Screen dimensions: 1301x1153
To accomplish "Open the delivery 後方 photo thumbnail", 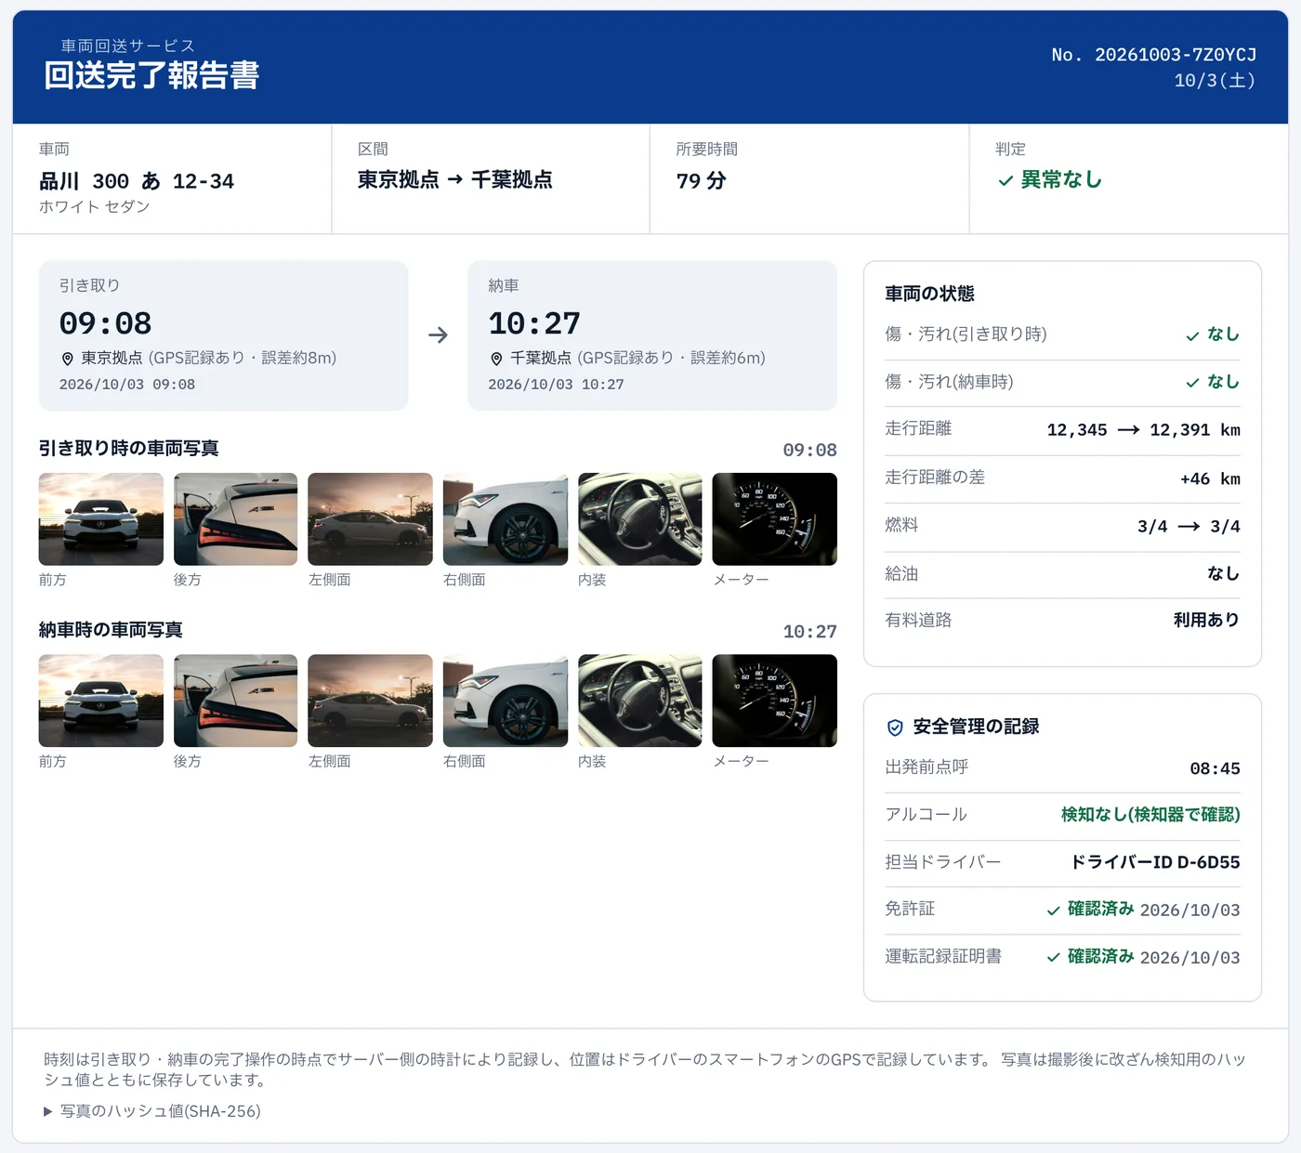I will [x=236, y=701].
